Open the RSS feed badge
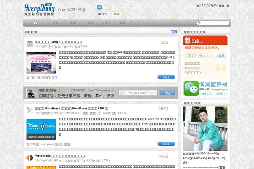Viewport: 254px width, 169px height. coord(174,32)
